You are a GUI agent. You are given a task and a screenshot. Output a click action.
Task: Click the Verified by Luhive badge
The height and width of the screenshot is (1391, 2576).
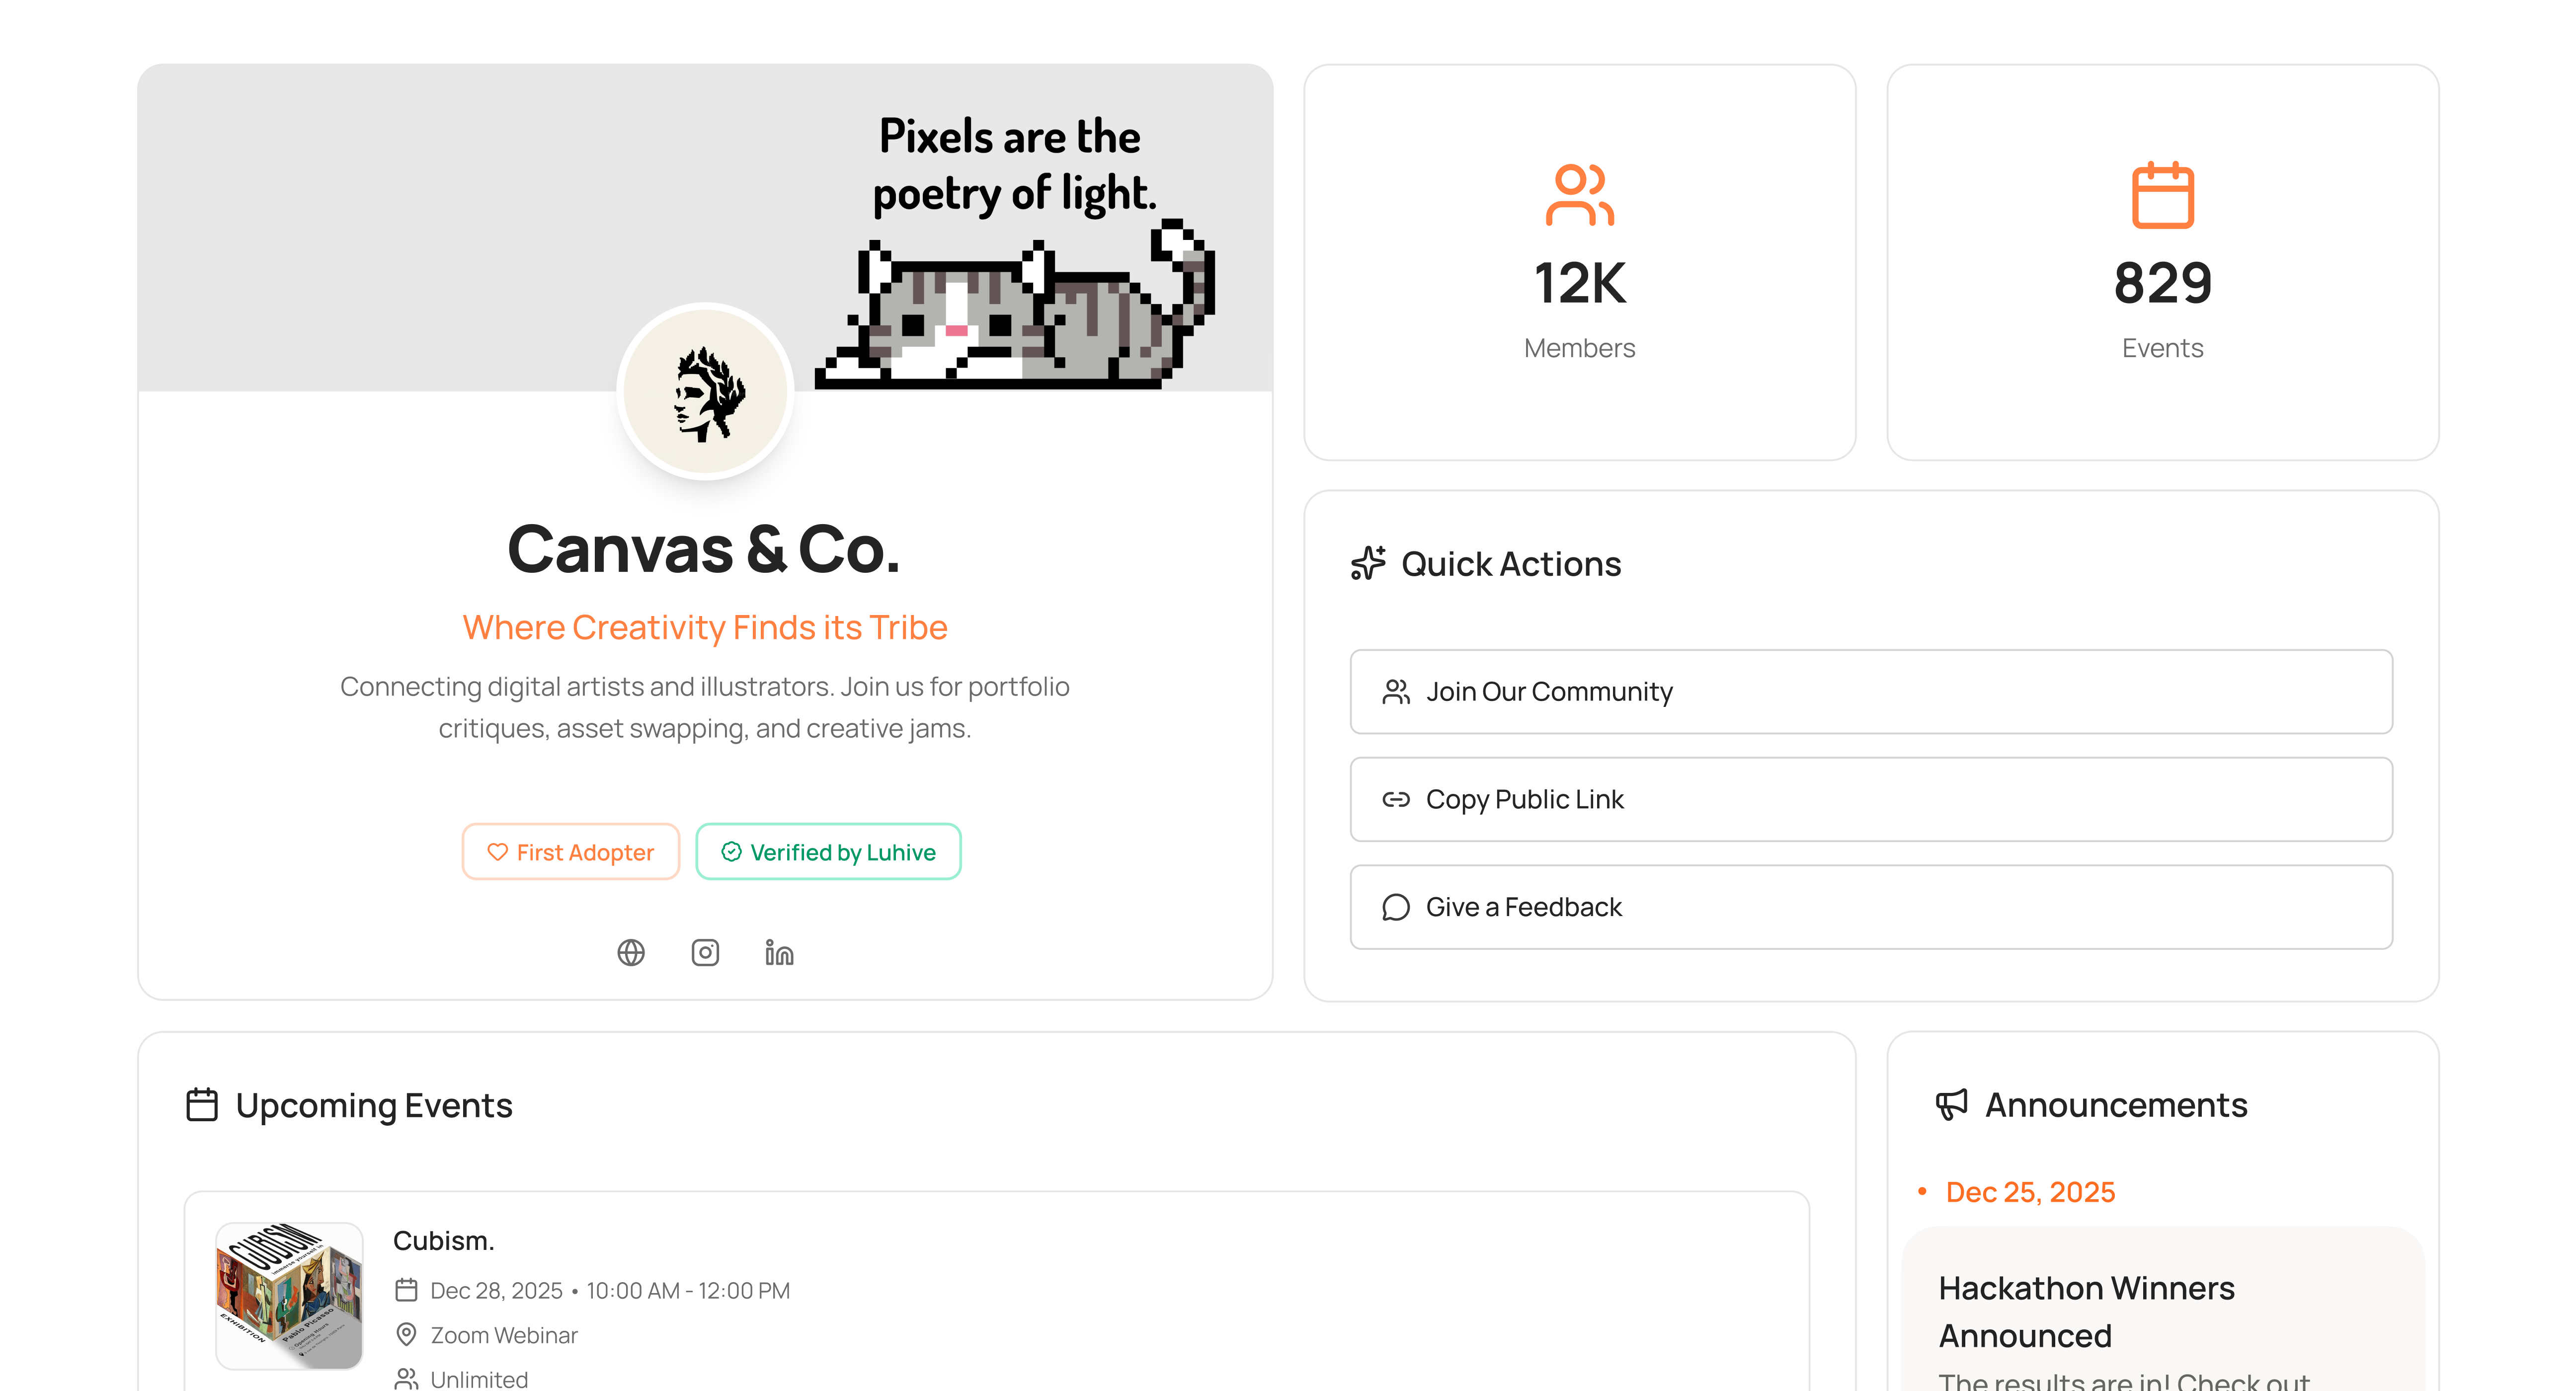point(828,852)
